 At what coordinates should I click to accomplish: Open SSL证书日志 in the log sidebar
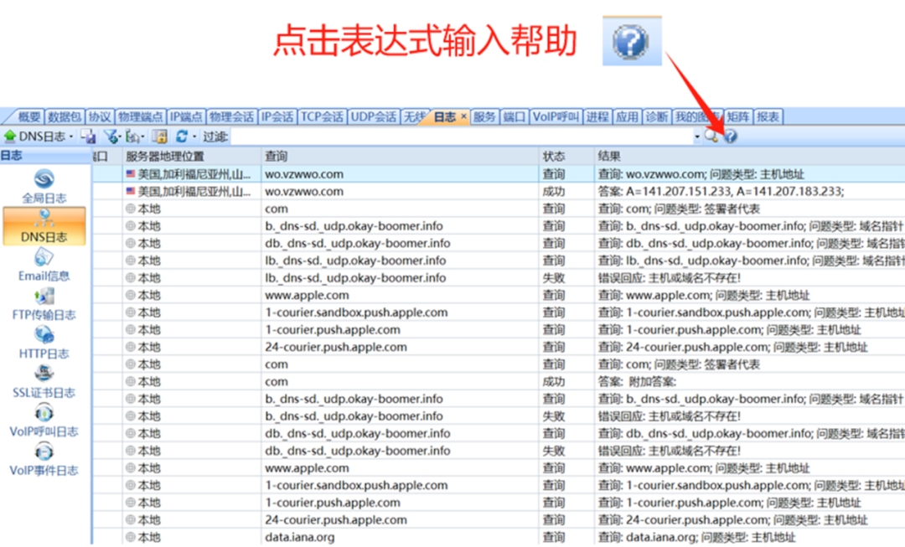click(x=44, y=381)
